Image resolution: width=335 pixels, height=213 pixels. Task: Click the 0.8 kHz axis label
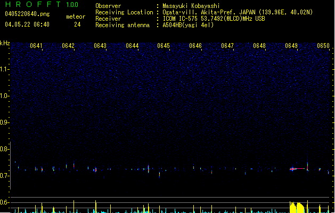click(4, 149)
